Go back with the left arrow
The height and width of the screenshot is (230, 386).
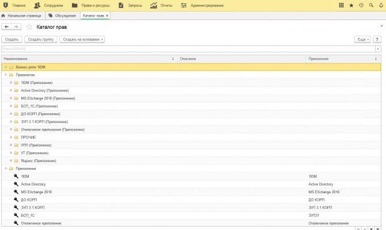point(6,27)
